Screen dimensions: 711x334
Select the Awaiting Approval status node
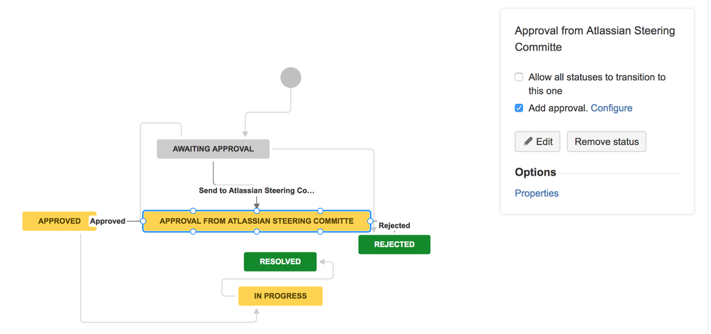point(213,149)
